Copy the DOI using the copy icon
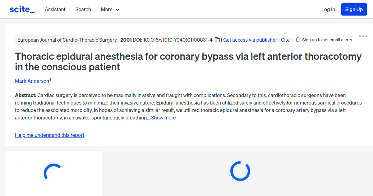The height and width of the screenshot is (196, 373). pyautogui.click(x=217, y=40)
